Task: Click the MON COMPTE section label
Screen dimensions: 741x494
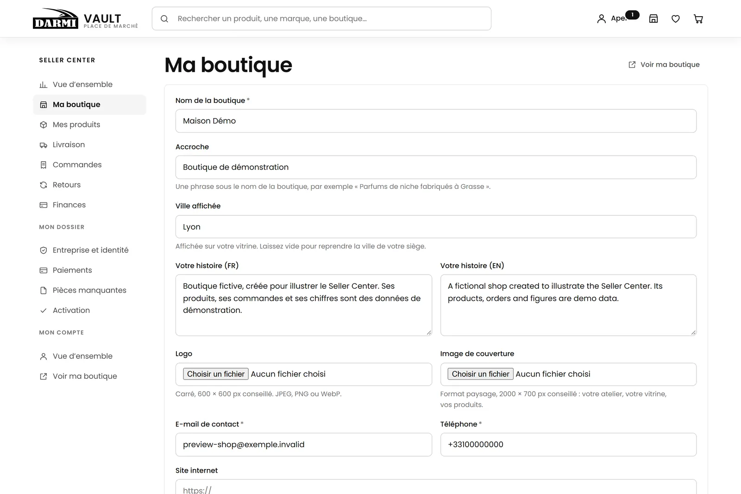Action: pyautogui.click(x=62, y=332)
